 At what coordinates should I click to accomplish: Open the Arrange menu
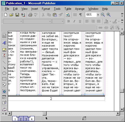pos(80,9)
